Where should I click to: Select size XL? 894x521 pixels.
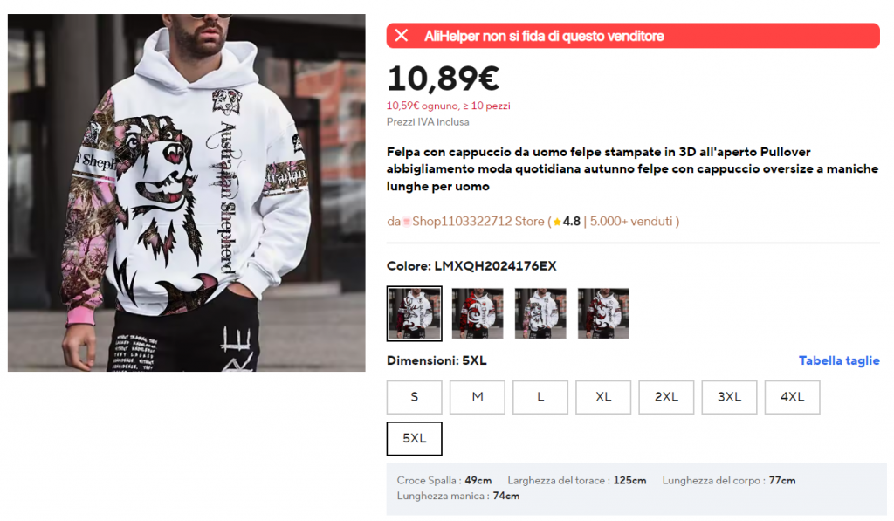click(603, 397)
